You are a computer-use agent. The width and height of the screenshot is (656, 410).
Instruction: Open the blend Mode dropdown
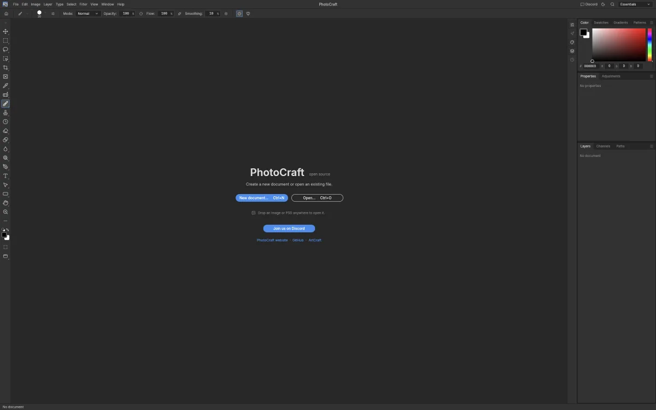click(88, 13)
